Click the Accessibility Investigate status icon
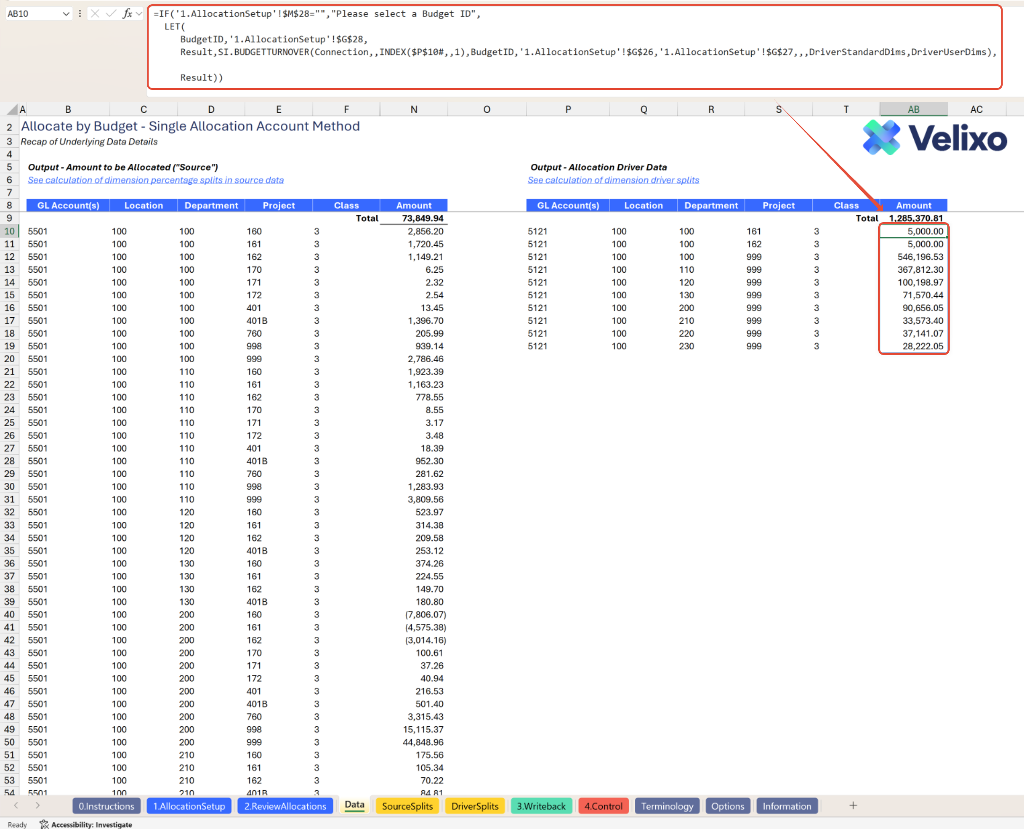Viewport: 1024px width, 829px height. 44,824
